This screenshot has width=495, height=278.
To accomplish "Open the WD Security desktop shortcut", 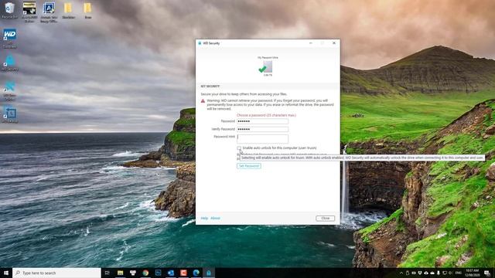I will tap(9, 63).
